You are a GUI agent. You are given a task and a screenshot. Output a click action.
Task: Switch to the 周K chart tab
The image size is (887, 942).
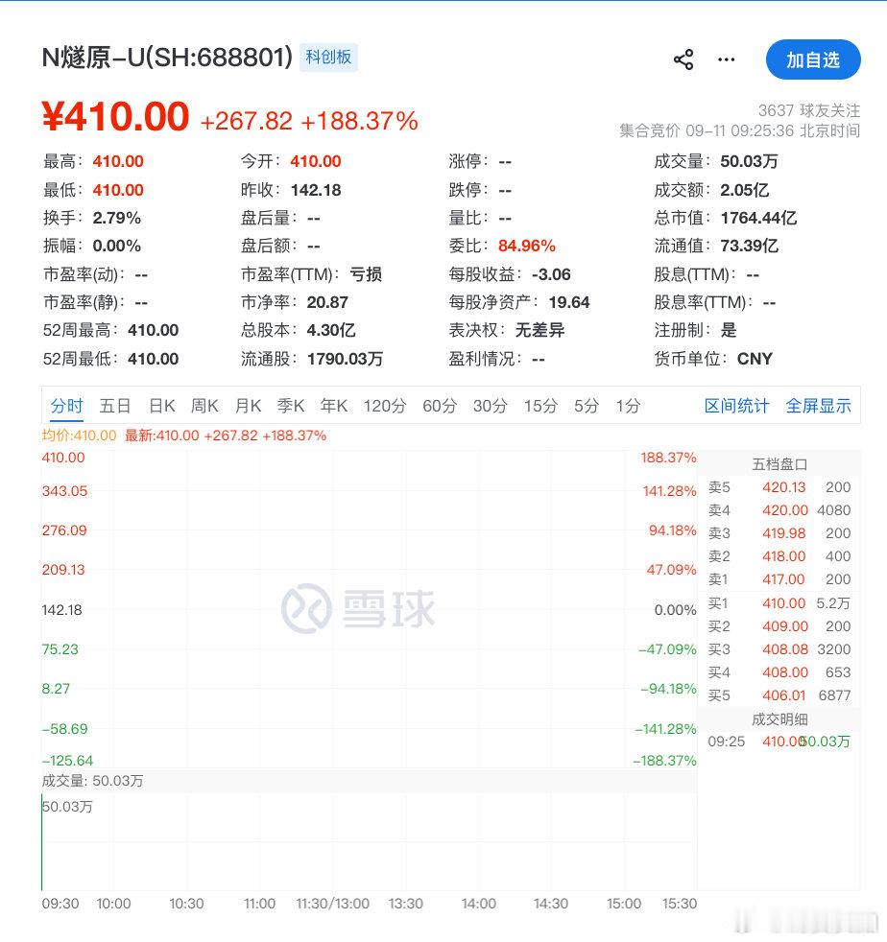click(204, 406)
